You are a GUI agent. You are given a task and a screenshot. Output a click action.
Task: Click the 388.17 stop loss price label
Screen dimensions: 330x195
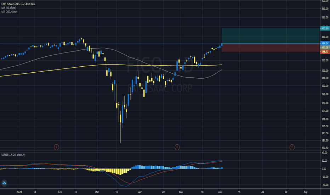pos(325,52)
